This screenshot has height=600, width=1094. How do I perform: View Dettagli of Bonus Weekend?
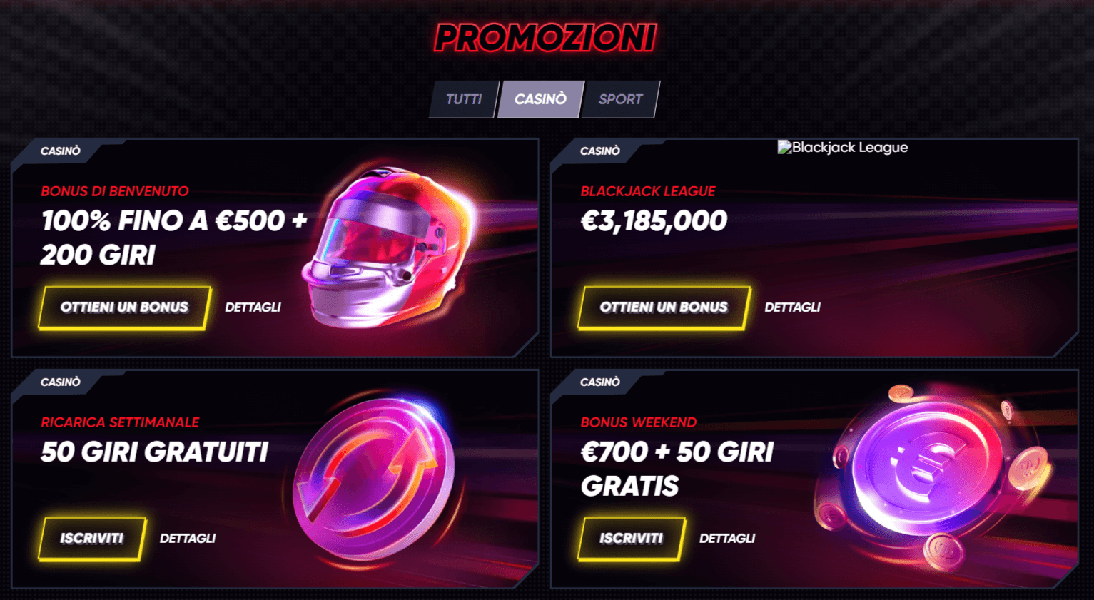coord(727,539)
